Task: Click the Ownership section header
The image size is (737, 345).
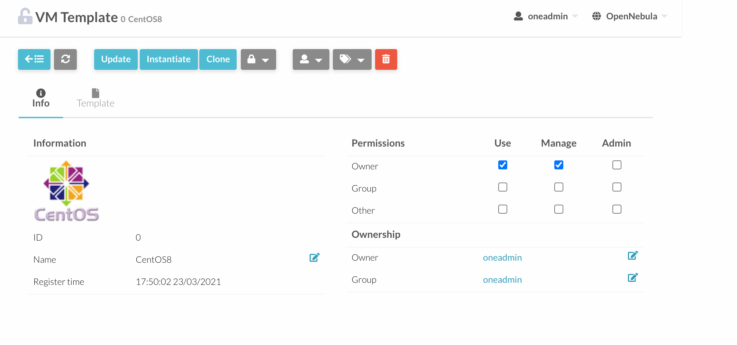Action: pos(376,234)
